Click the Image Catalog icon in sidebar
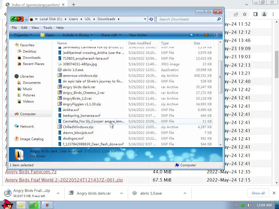Viewport: 279px width, 209px height. pyautogui.click(x=17, y=139)
